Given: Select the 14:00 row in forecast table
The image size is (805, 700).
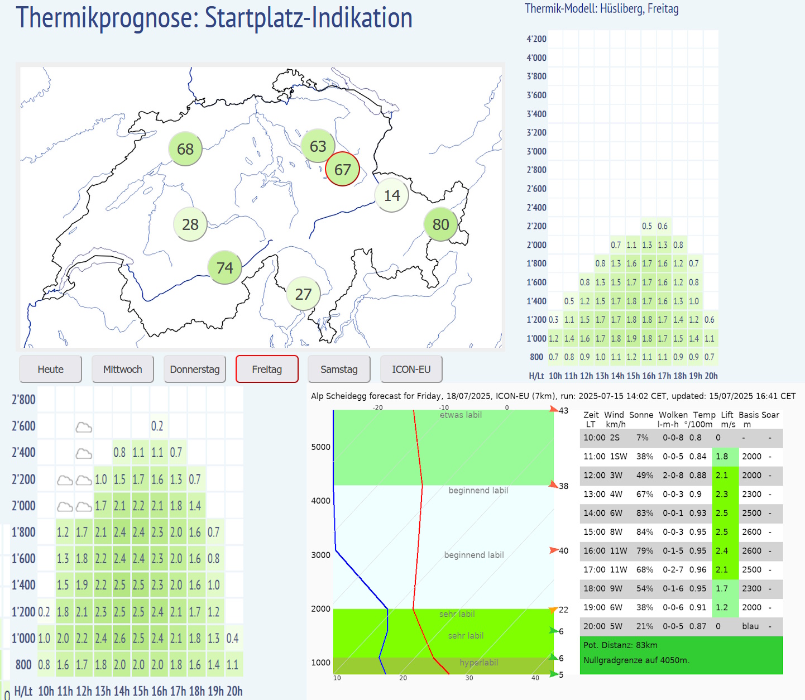Looking at the screenshot, I should click(x=681, y=513).
